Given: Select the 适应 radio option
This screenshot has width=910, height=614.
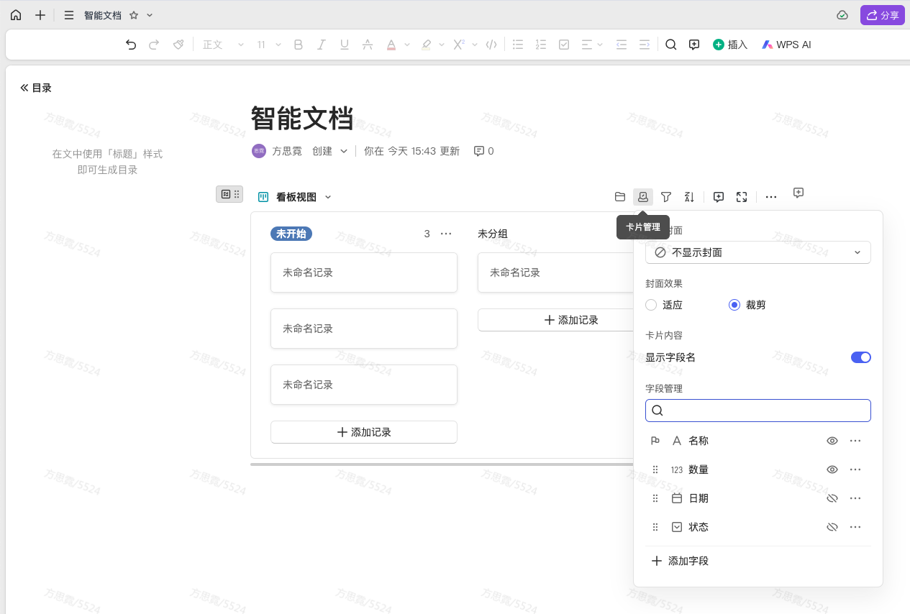Looking at the screenshot, I should coord(652,305).
